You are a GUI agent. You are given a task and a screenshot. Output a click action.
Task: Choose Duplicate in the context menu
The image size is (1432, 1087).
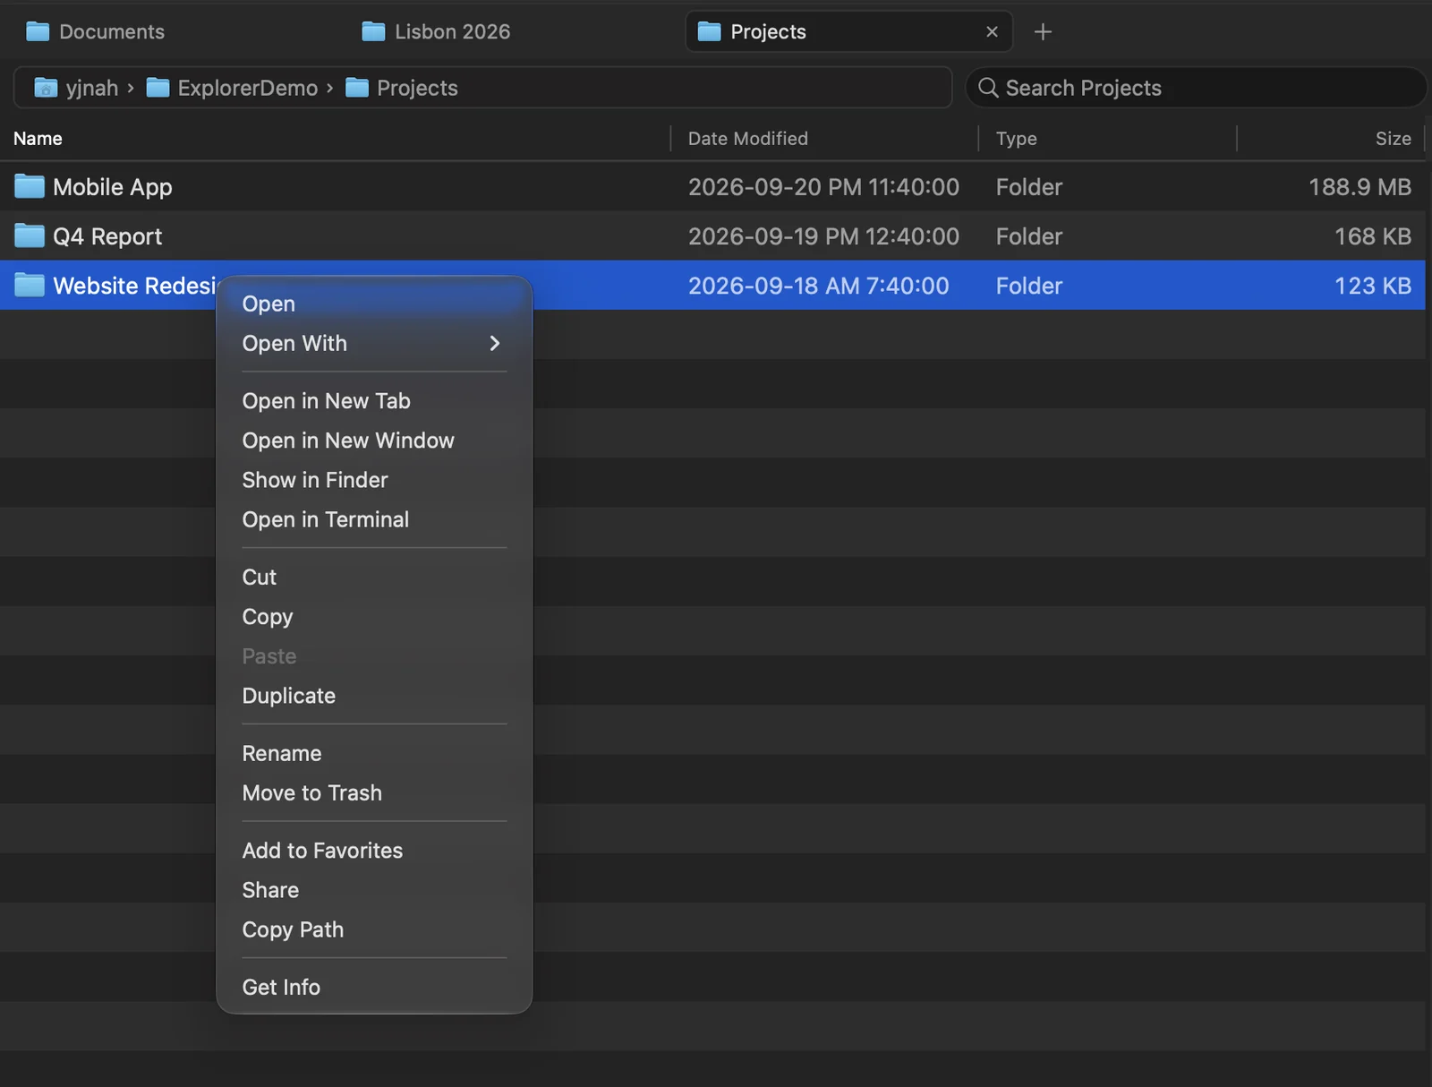pos(374,696)
